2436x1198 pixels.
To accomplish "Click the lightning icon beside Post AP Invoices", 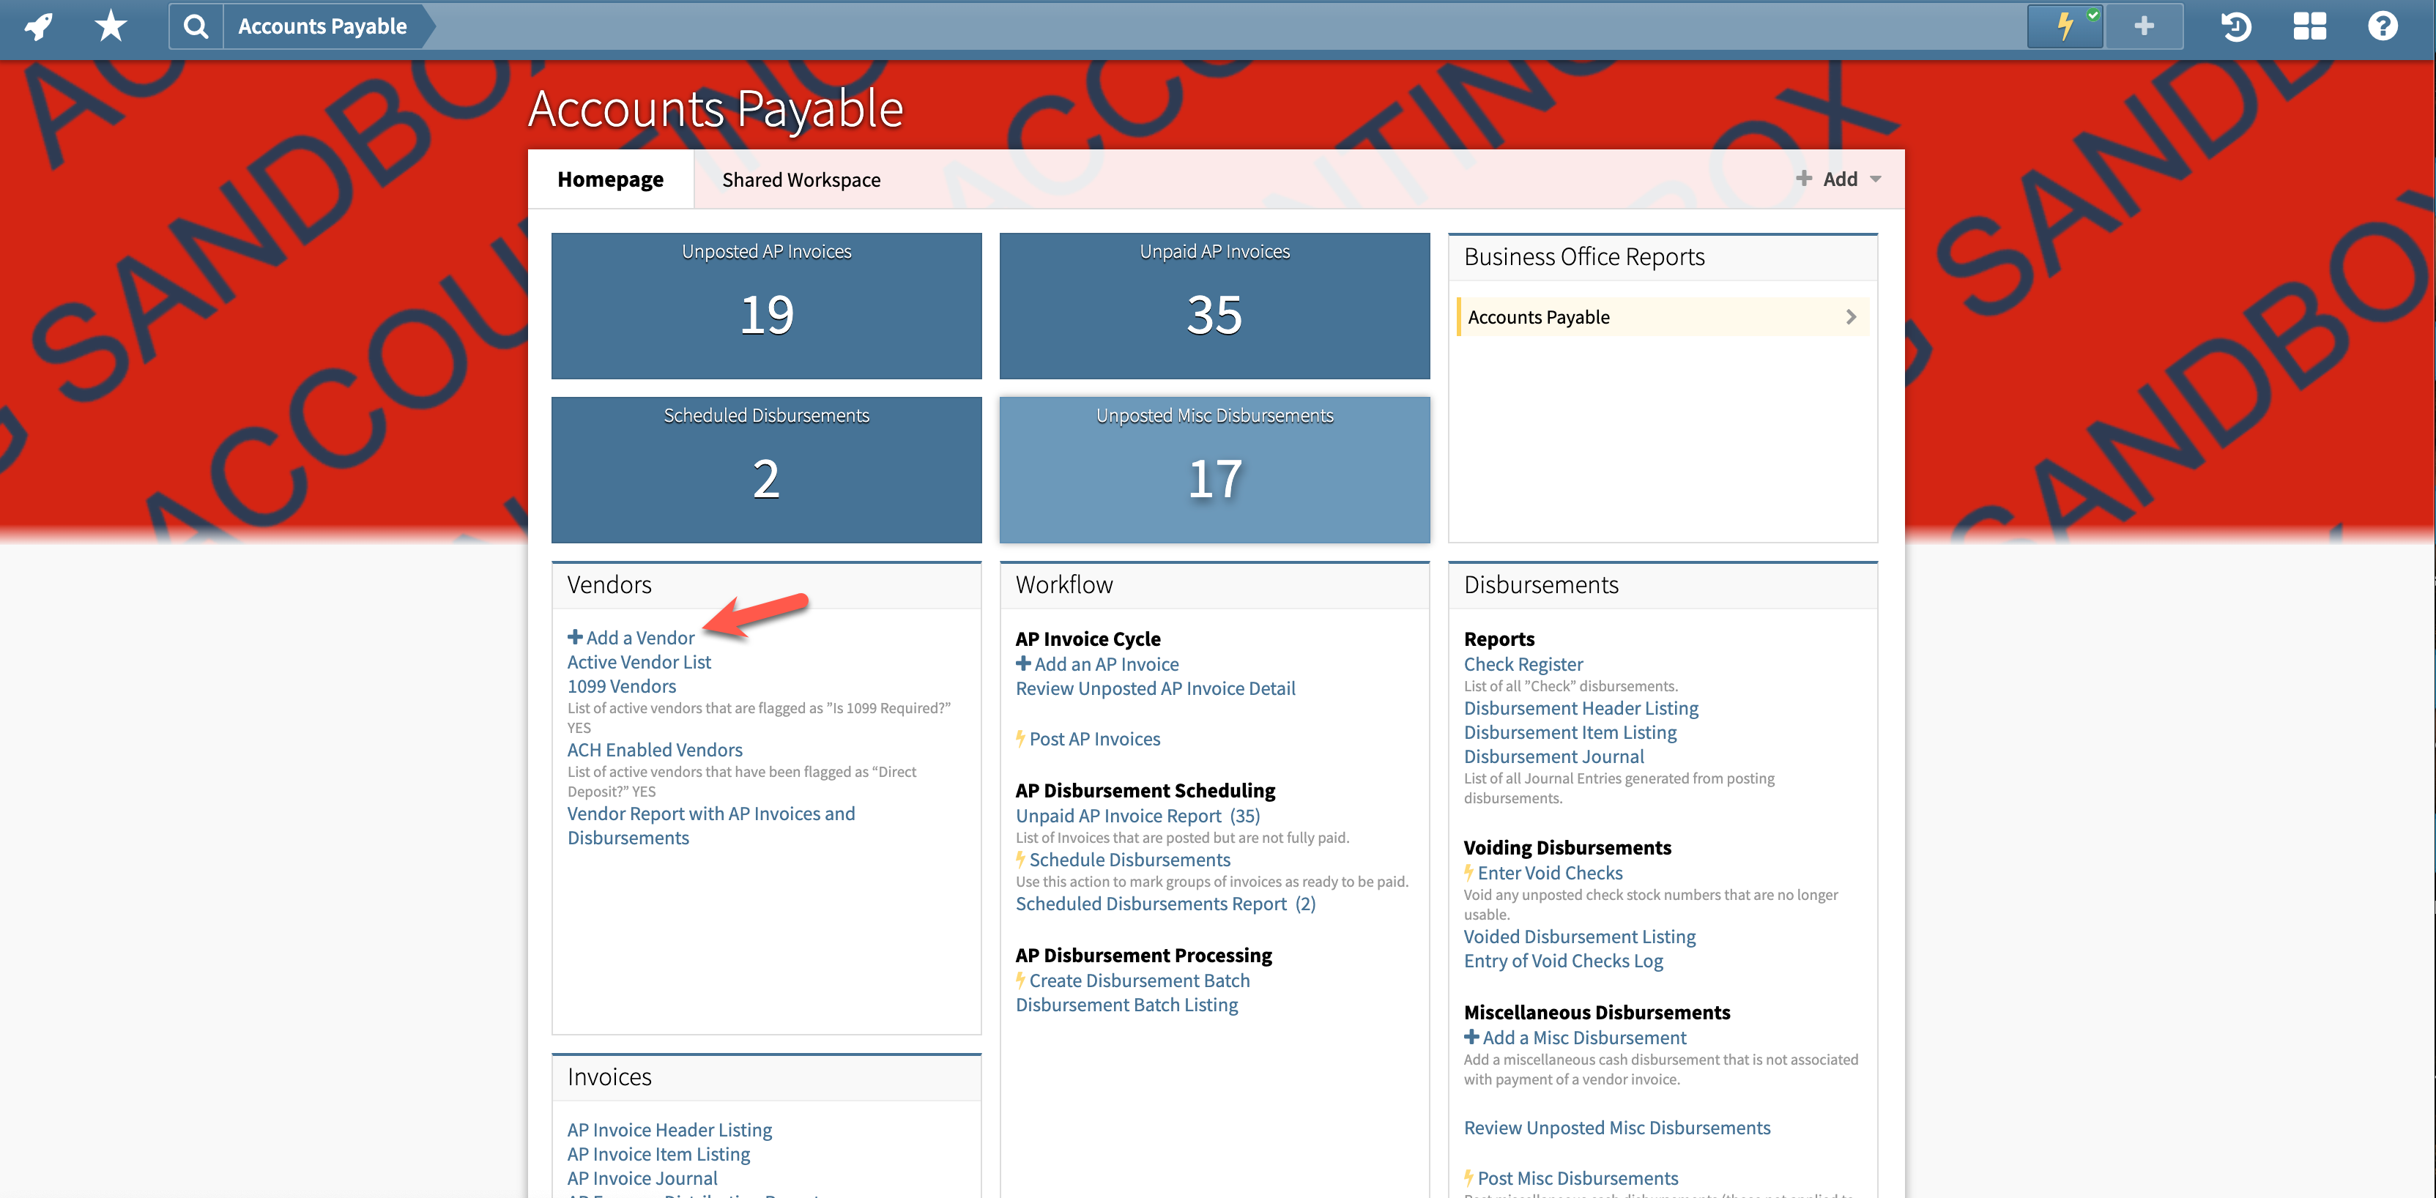I will [x=1020, y=738].
